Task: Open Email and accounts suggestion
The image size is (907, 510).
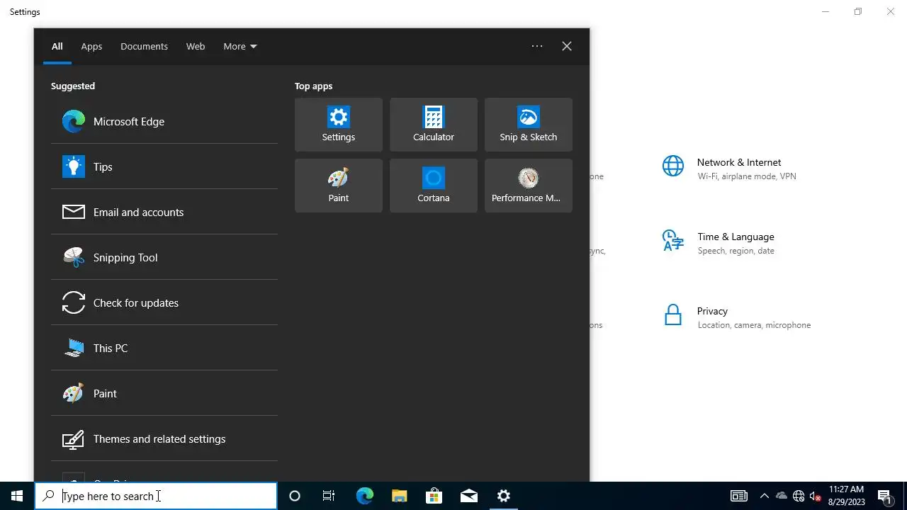Action: click(164, 212)
